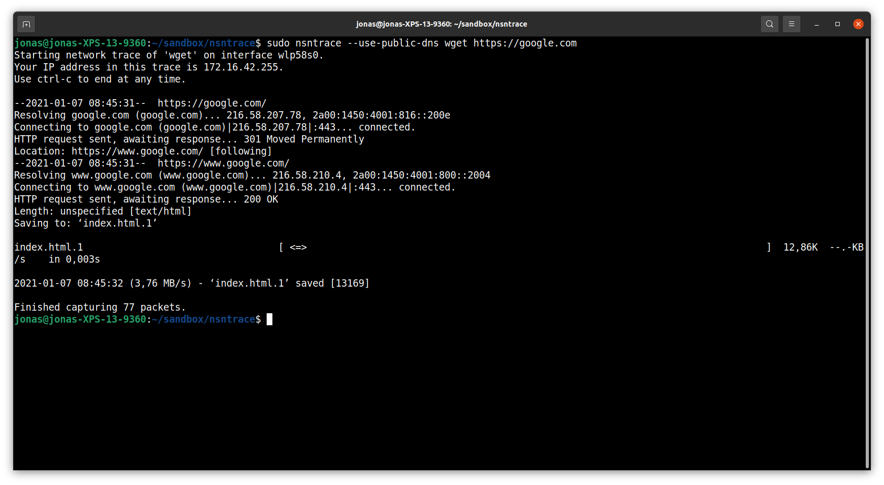884x485 pixels.
Task: Click the terminal title bar text
Action: (441, 24)
